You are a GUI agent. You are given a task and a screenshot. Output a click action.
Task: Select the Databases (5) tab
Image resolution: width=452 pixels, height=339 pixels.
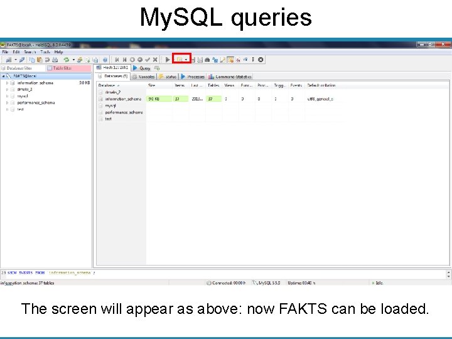[113, 76]
